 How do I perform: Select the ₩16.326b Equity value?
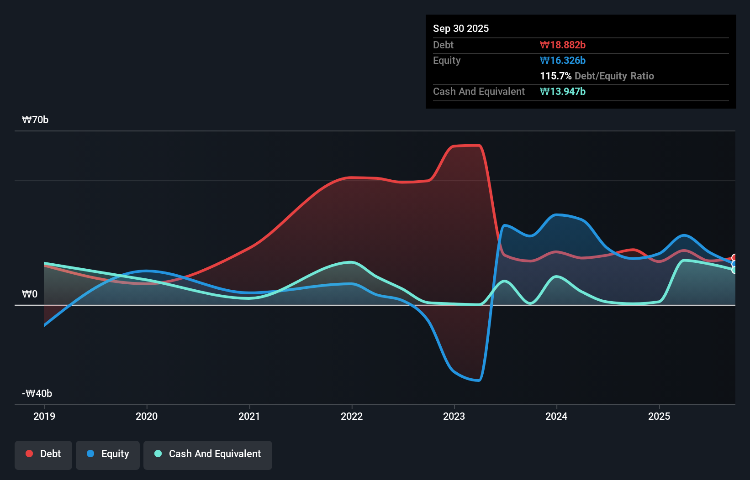click(x=563, y=60)
